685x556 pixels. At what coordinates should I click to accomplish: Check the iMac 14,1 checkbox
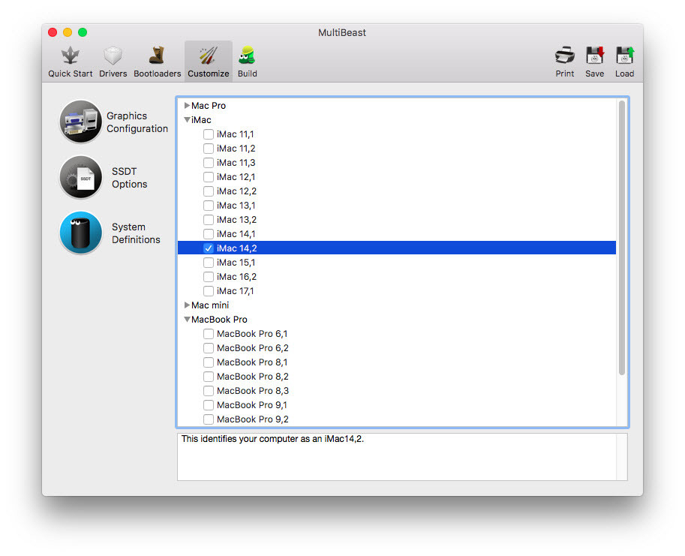coord(209,234)
